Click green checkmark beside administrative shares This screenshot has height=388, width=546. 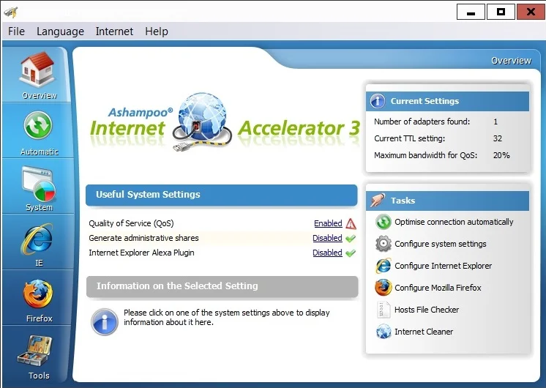[351, 239]
